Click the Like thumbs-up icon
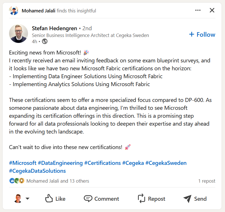This screenshot has width=225, height=212. point(49,199)
